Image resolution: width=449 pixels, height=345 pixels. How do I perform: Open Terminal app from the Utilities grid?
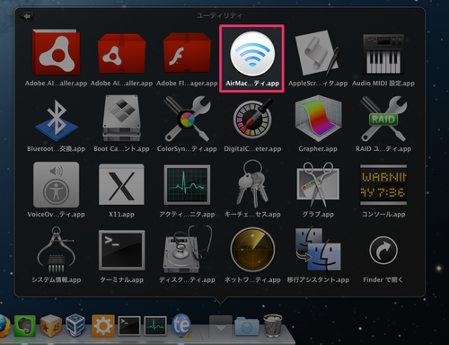(121, 250)
